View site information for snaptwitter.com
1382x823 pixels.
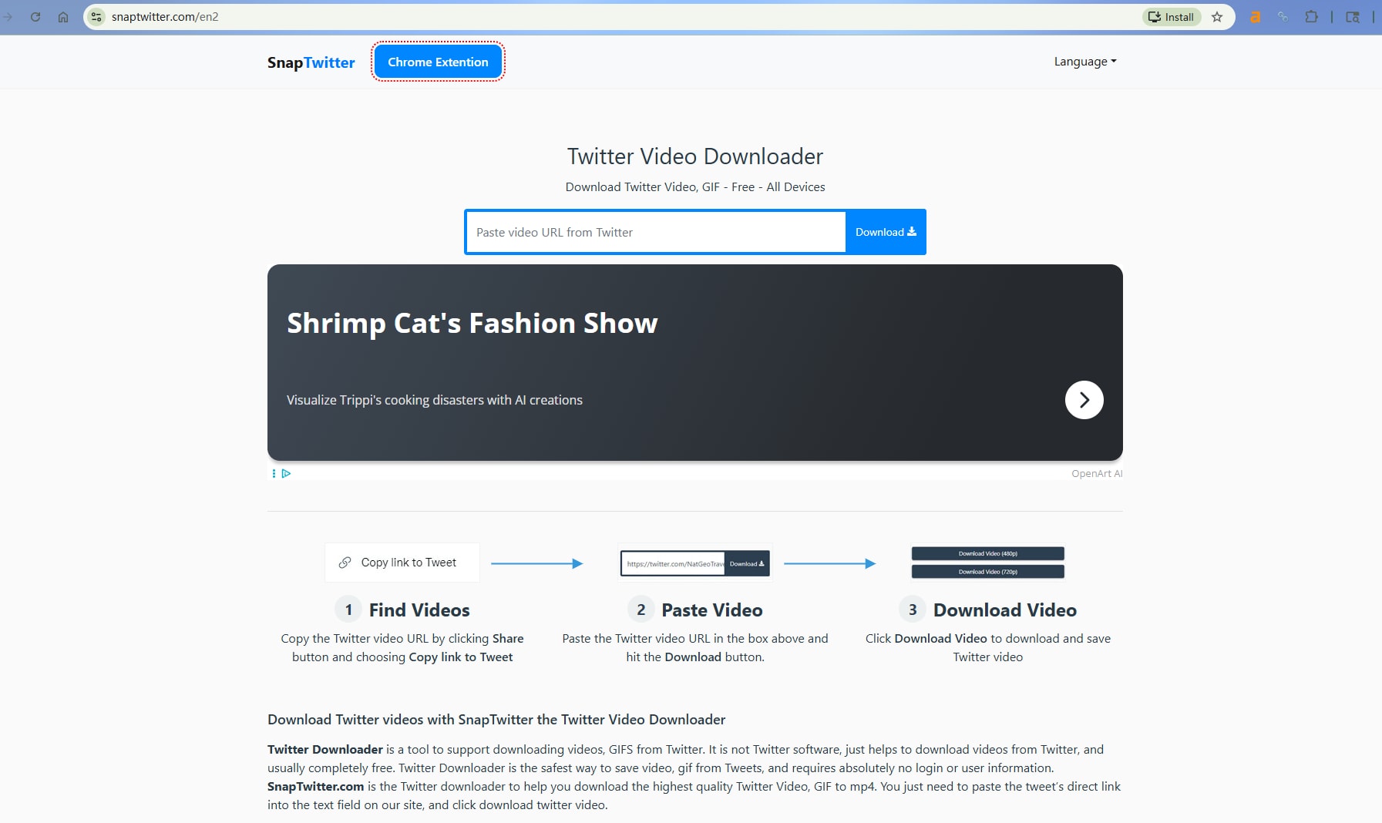pos(96,17)
